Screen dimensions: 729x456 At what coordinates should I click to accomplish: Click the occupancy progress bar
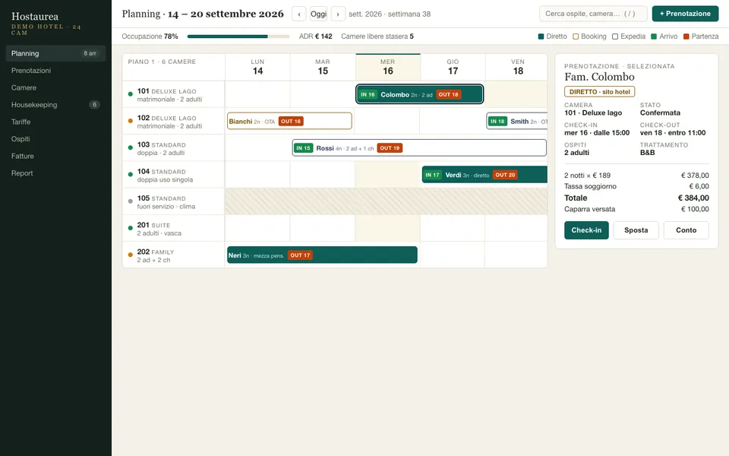pyautogui.click(x=238, y=36)
